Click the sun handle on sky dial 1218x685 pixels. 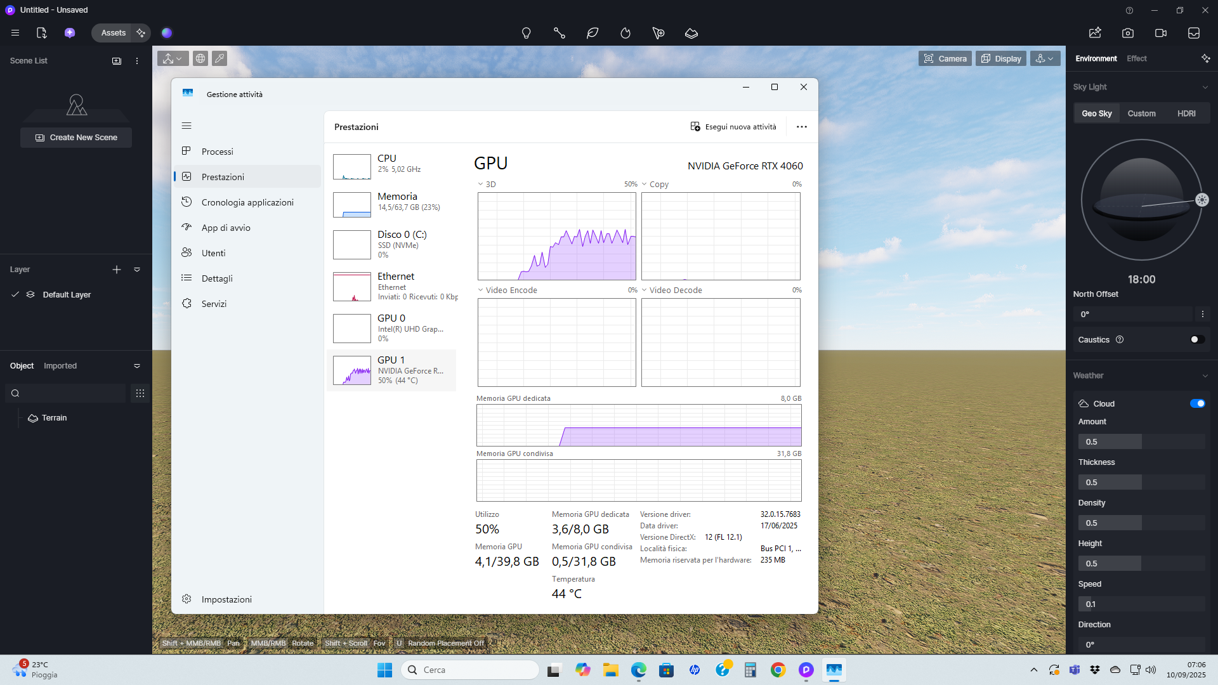tap(1202, 200)
